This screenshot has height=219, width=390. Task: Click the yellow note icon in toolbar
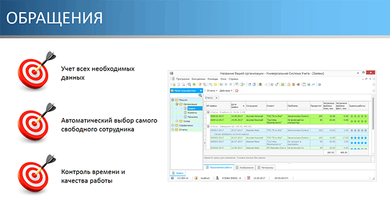click(x=215, y=85)
